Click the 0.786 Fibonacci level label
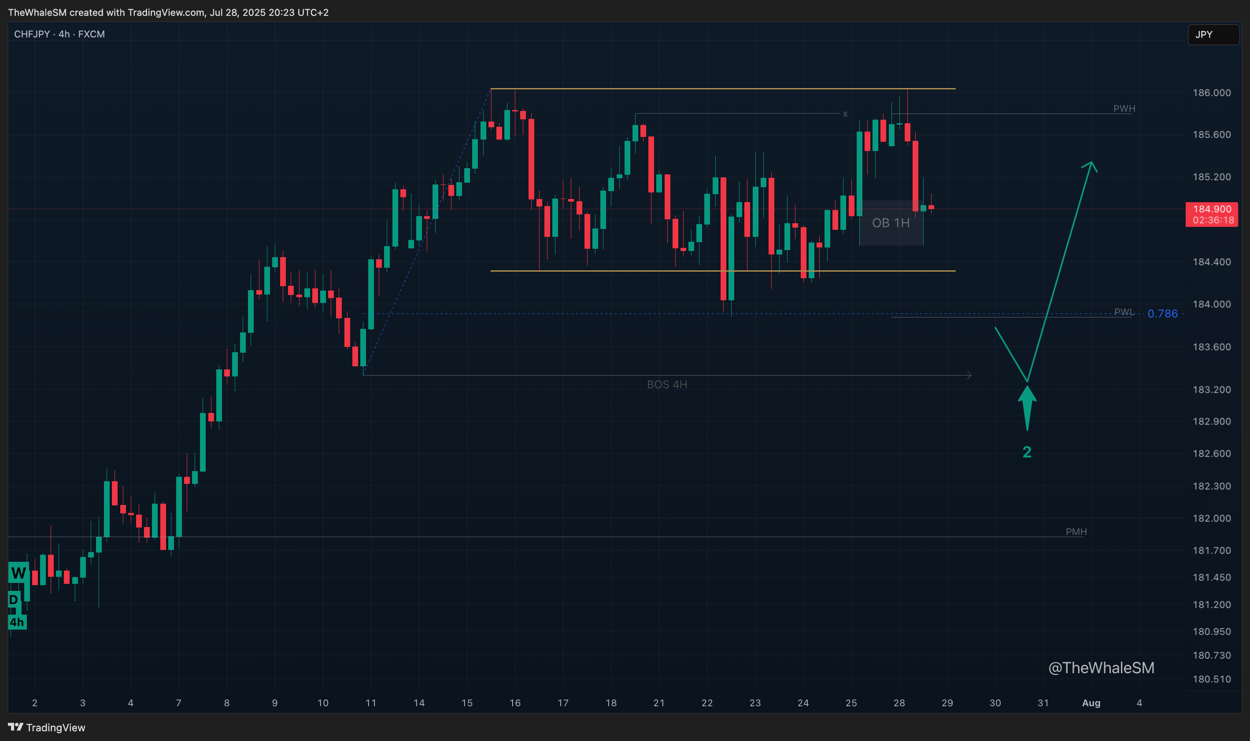The width and height of the screenshot is (1250, 741). tap(1162, 313)
